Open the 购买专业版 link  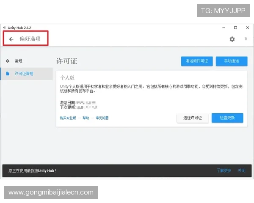pyautogui.click(x=68, y=118)
